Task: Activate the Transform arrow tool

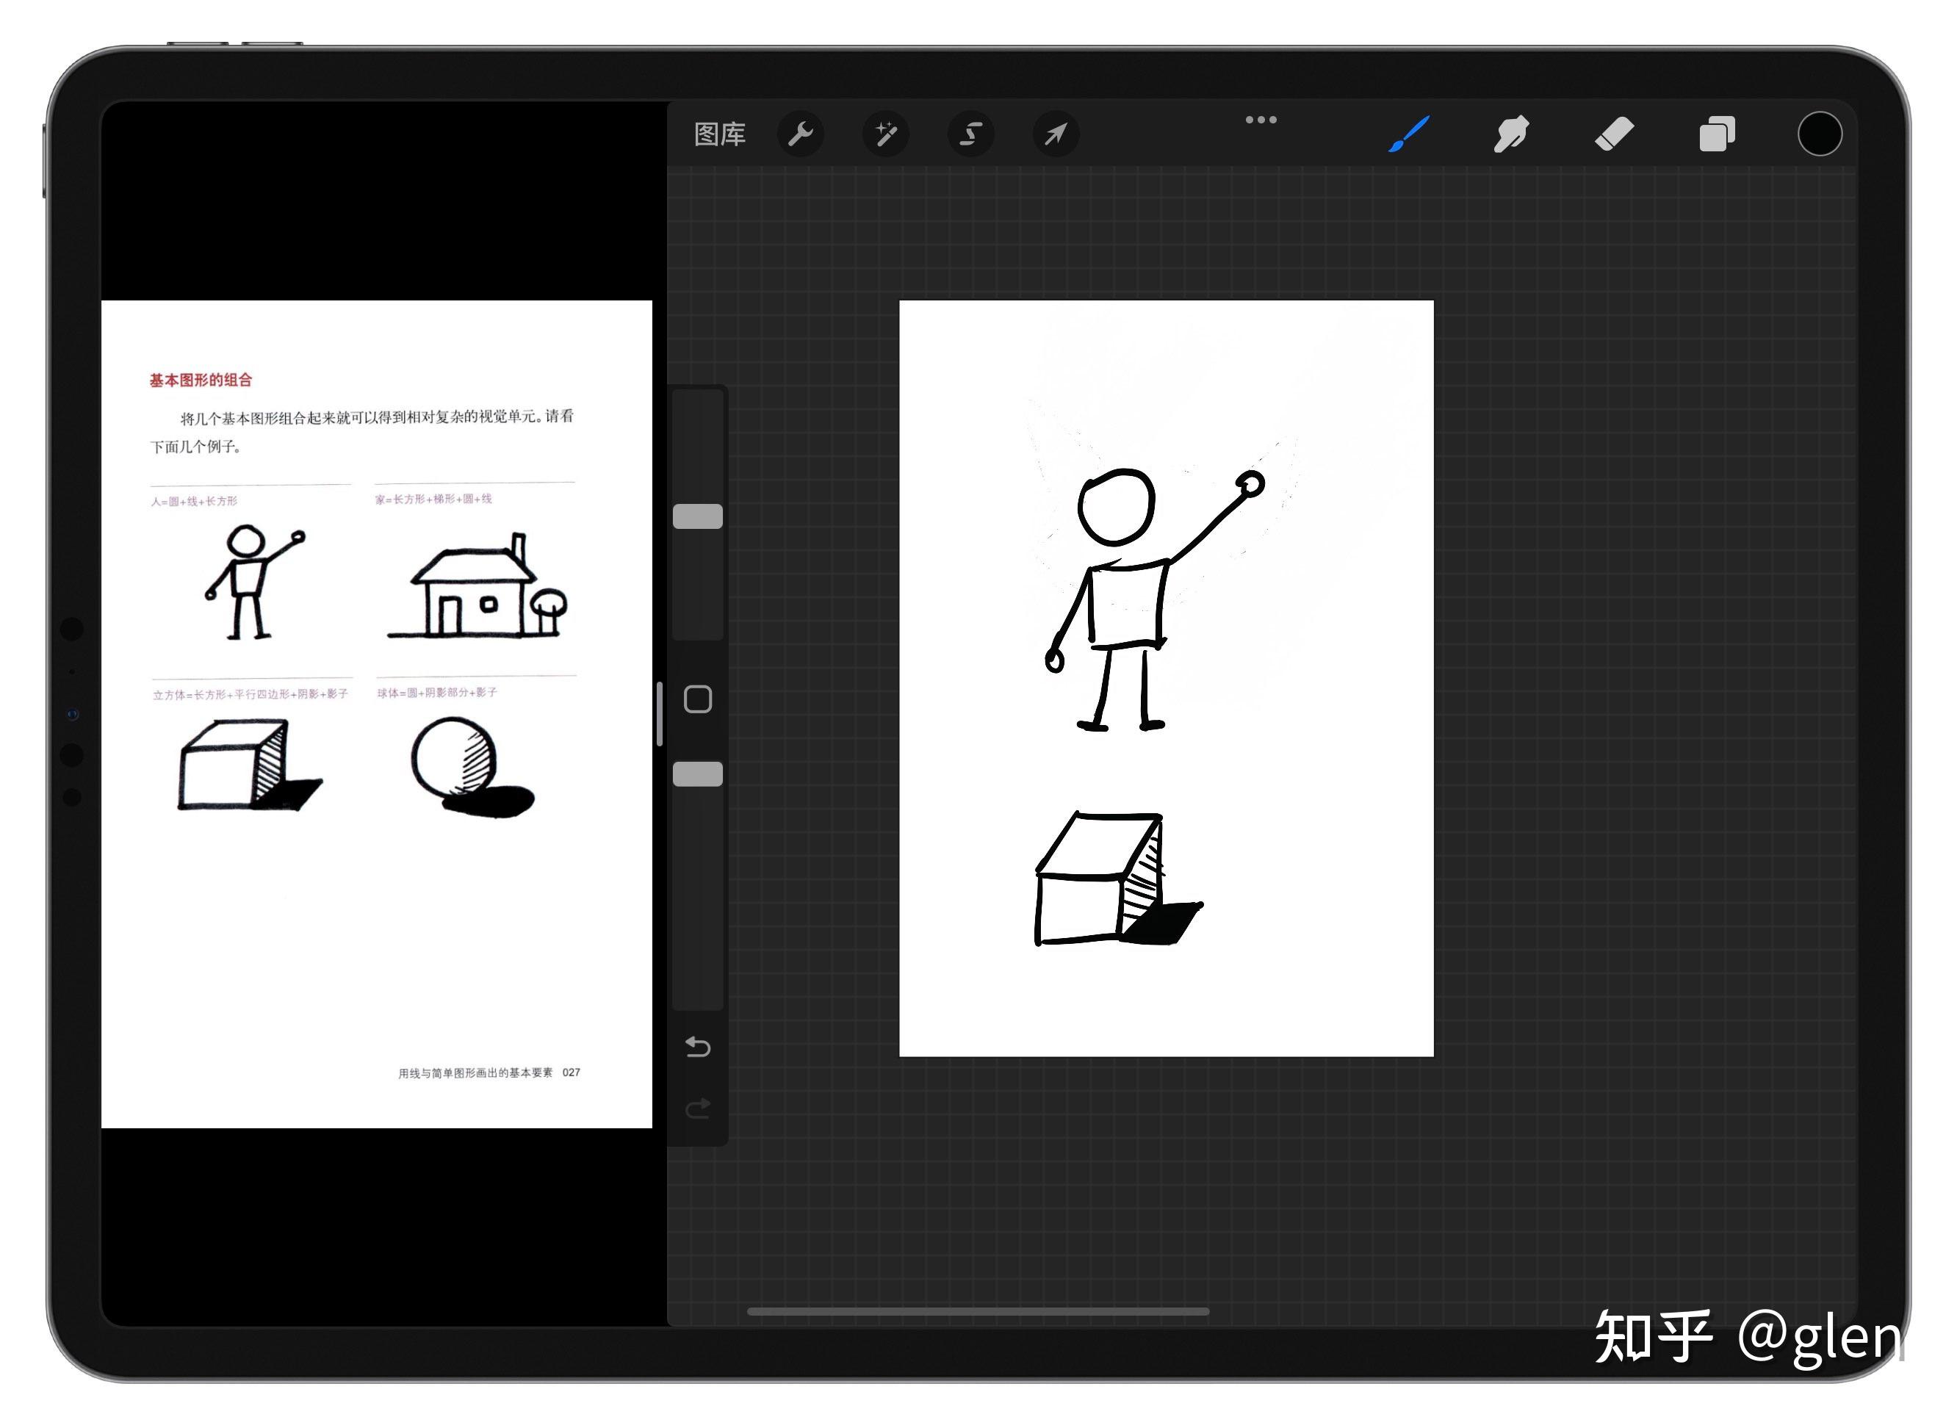Action: click(x=1056, y=134)
